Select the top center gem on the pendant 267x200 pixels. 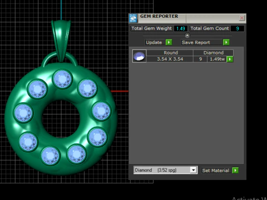point(62,79)
